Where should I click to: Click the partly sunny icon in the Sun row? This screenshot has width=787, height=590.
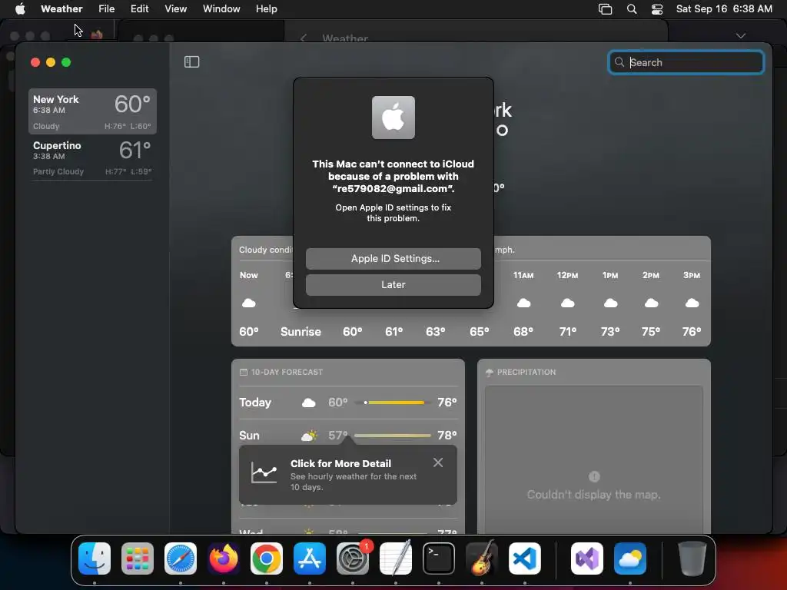[x=309, y=435]
